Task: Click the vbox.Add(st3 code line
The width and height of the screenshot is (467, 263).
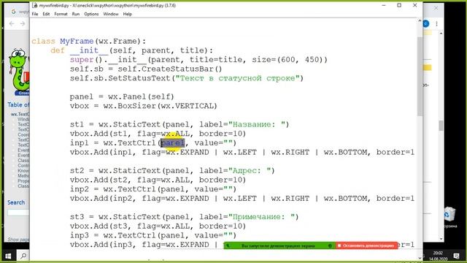Action: coord(158,226)
